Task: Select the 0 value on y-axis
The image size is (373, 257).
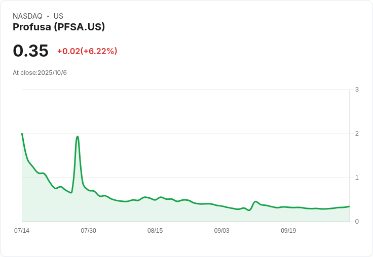Action: coord(357,222)
